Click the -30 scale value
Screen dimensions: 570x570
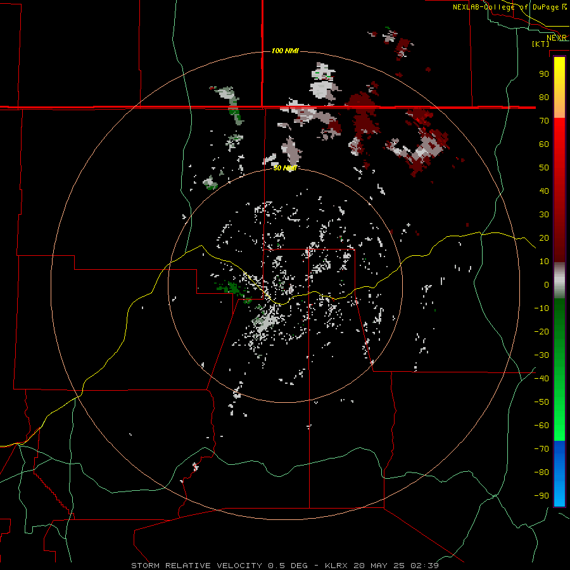coord(541,355)
